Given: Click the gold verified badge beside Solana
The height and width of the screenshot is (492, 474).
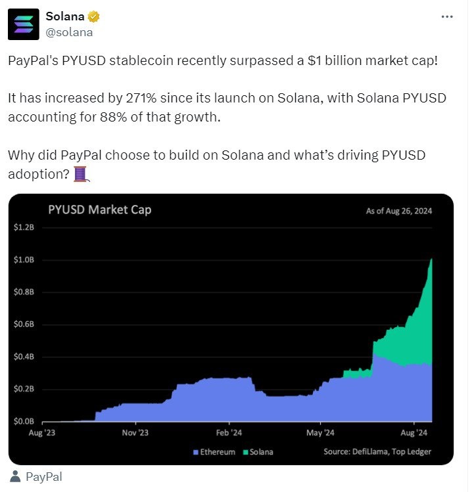Looking at the screenshot, I should (x=96, y=16).
